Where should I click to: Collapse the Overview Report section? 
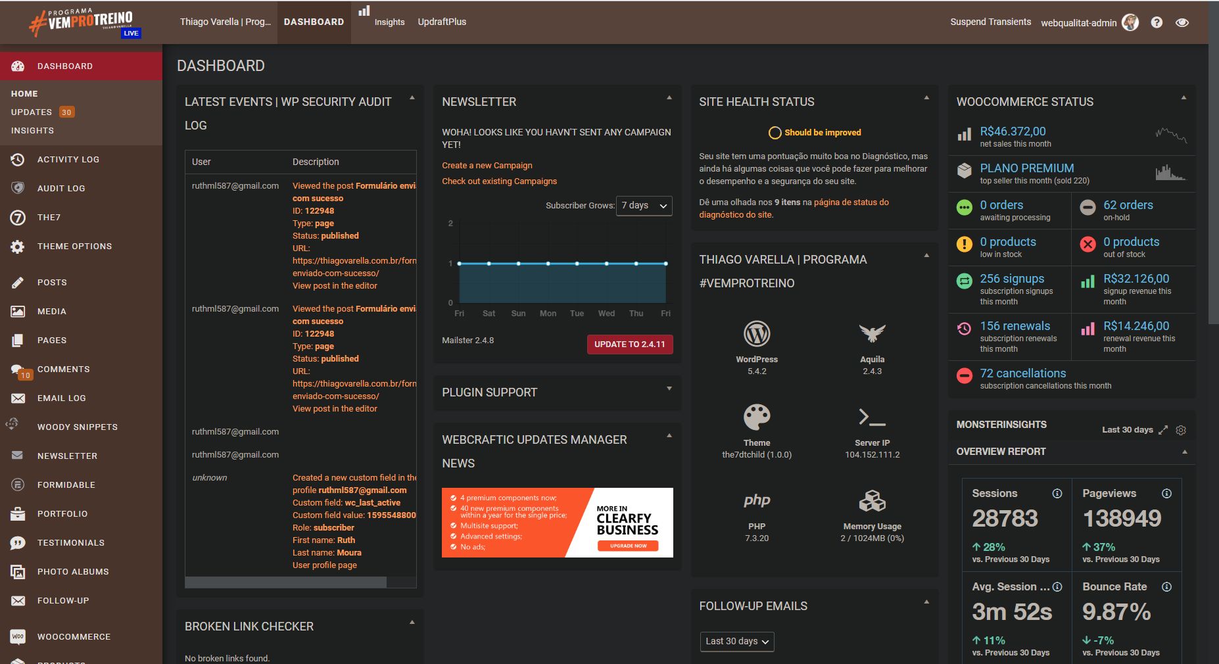(1185, 452)
